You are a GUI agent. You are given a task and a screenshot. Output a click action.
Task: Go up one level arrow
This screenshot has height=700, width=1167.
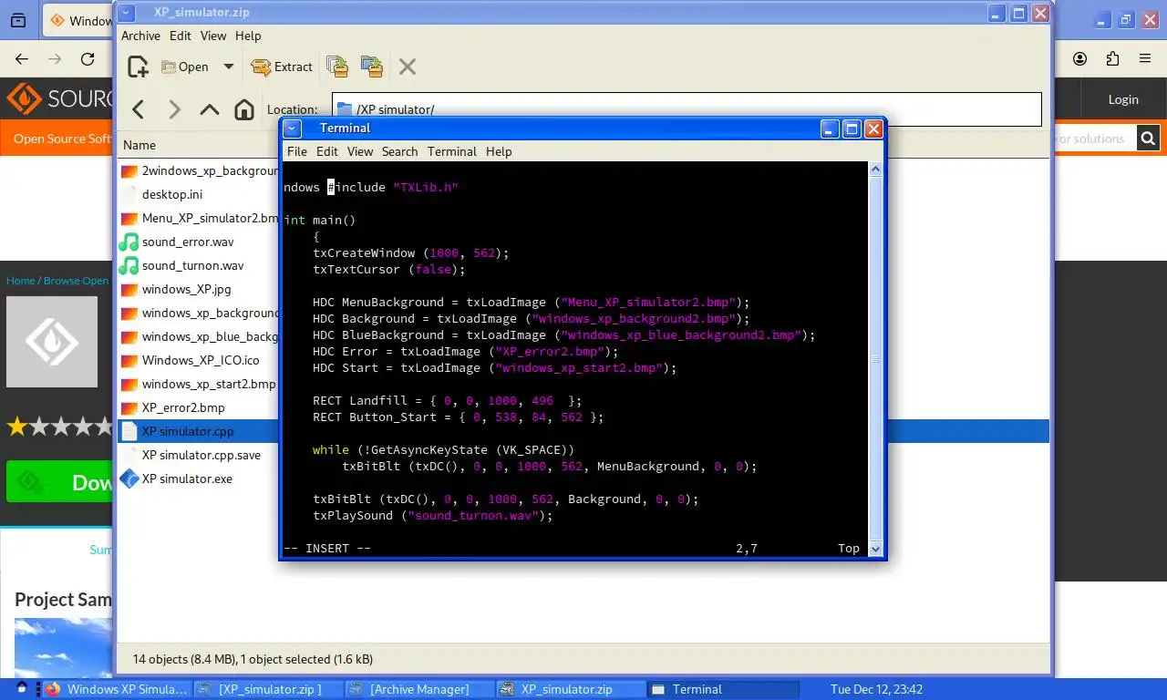[x=210, y=109]
